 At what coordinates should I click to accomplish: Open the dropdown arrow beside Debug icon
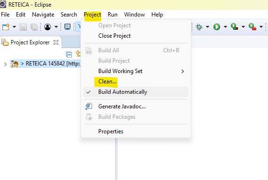point(207,27)
